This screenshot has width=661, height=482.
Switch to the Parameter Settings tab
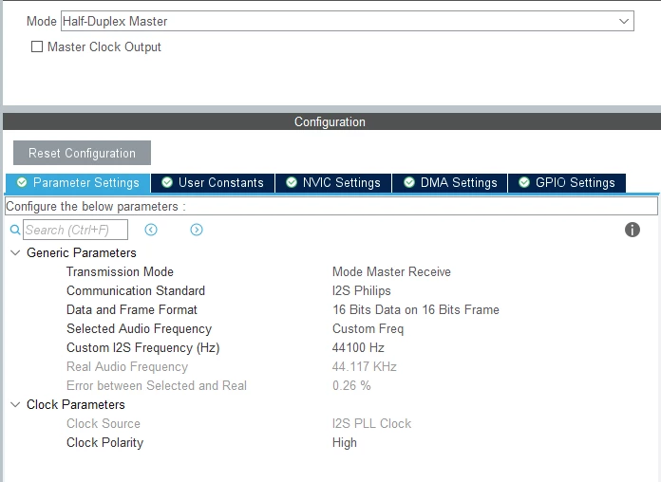tap(78, 183)
